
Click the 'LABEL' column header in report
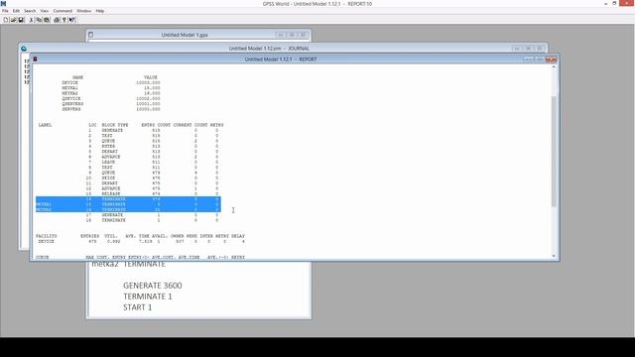pyautogui.click(x=45, y=125)
